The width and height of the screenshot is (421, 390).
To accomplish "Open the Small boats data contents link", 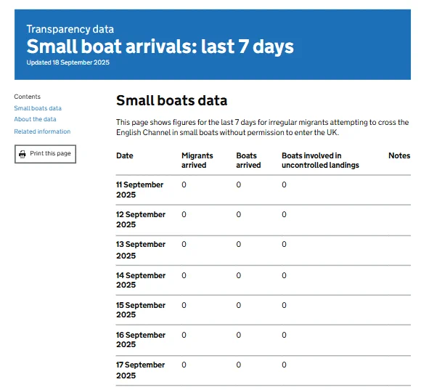I will pos(38,108).
